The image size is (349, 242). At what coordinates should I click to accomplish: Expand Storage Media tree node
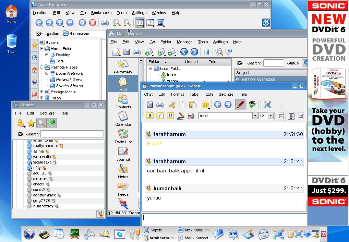[x=41, y=92]
